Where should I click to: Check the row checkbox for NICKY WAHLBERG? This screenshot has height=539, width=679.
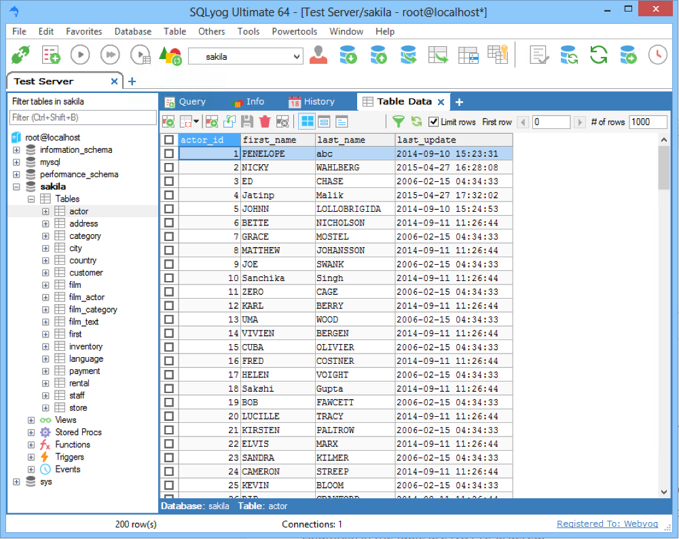(x=169, y=168)
